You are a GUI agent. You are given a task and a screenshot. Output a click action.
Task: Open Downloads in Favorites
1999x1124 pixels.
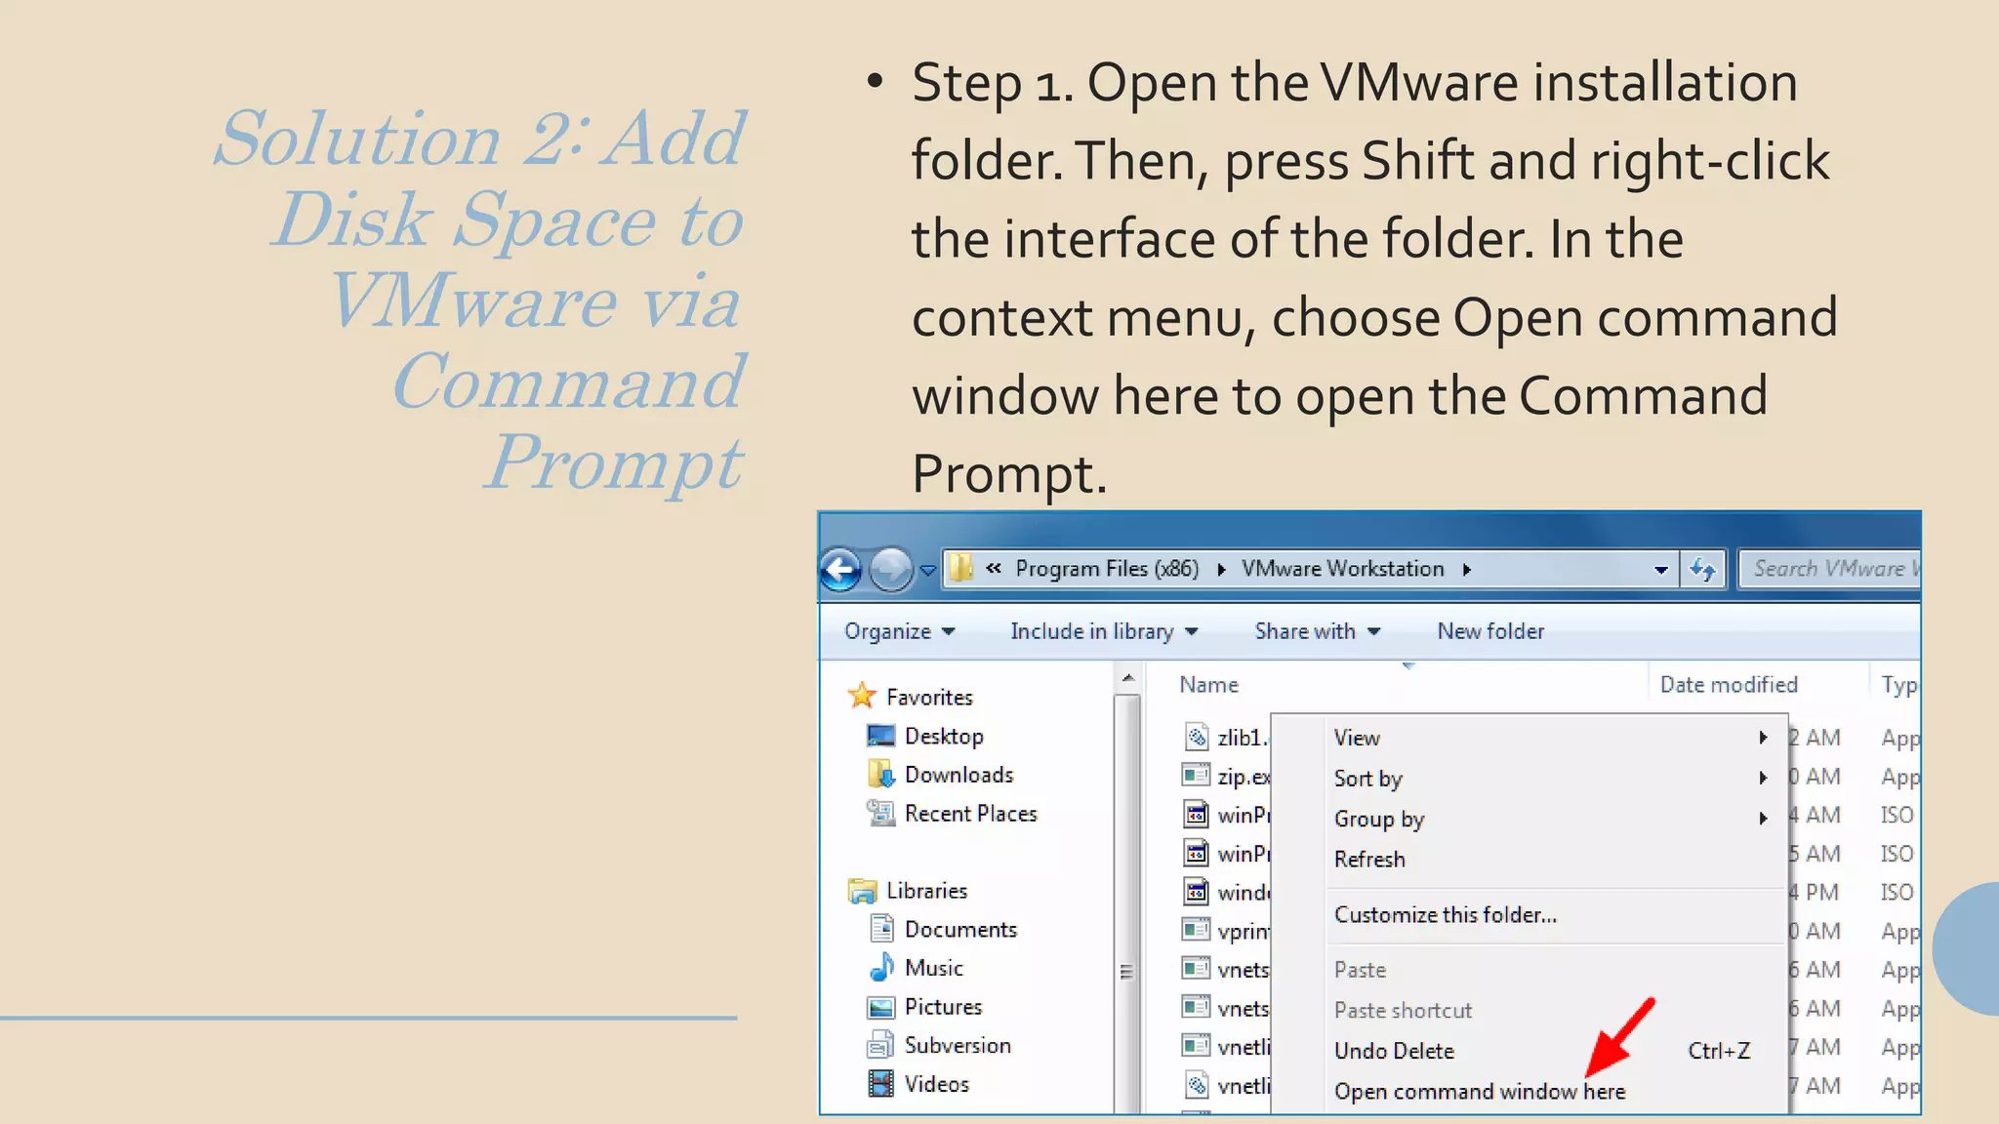click(x=959, y=775)
